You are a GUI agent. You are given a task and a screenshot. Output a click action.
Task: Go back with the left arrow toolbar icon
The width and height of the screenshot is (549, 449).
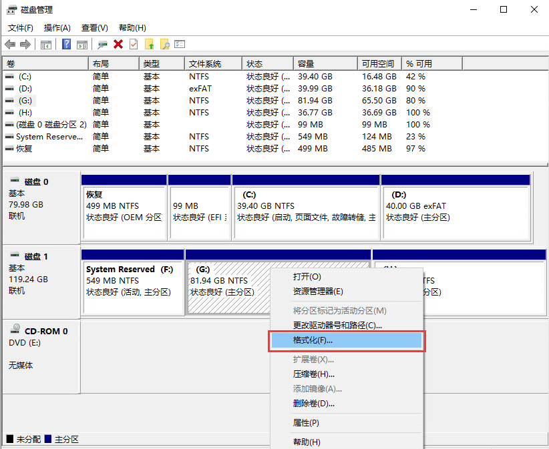[10, 45]
